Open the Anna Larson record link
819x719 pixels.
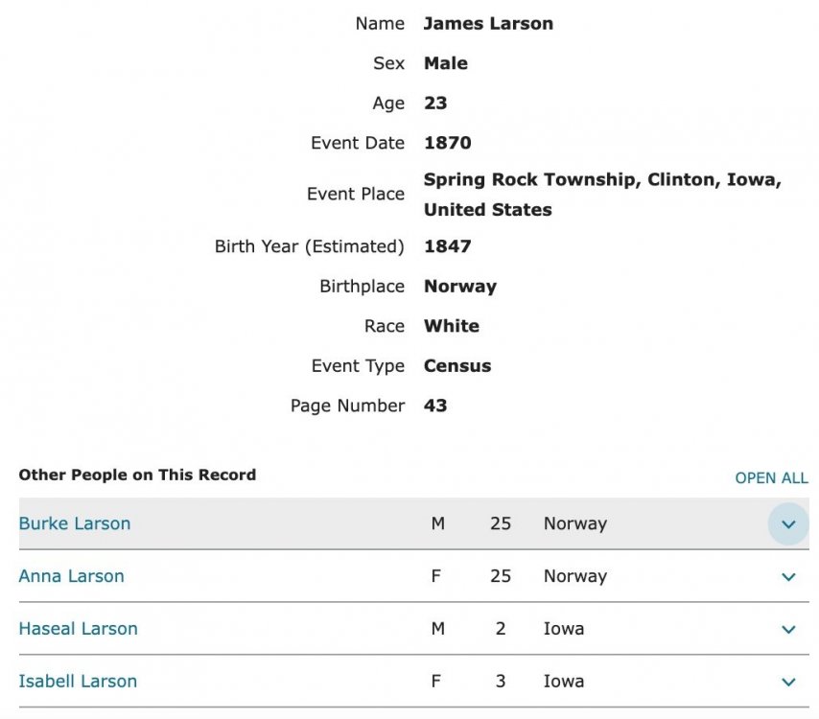72,576
